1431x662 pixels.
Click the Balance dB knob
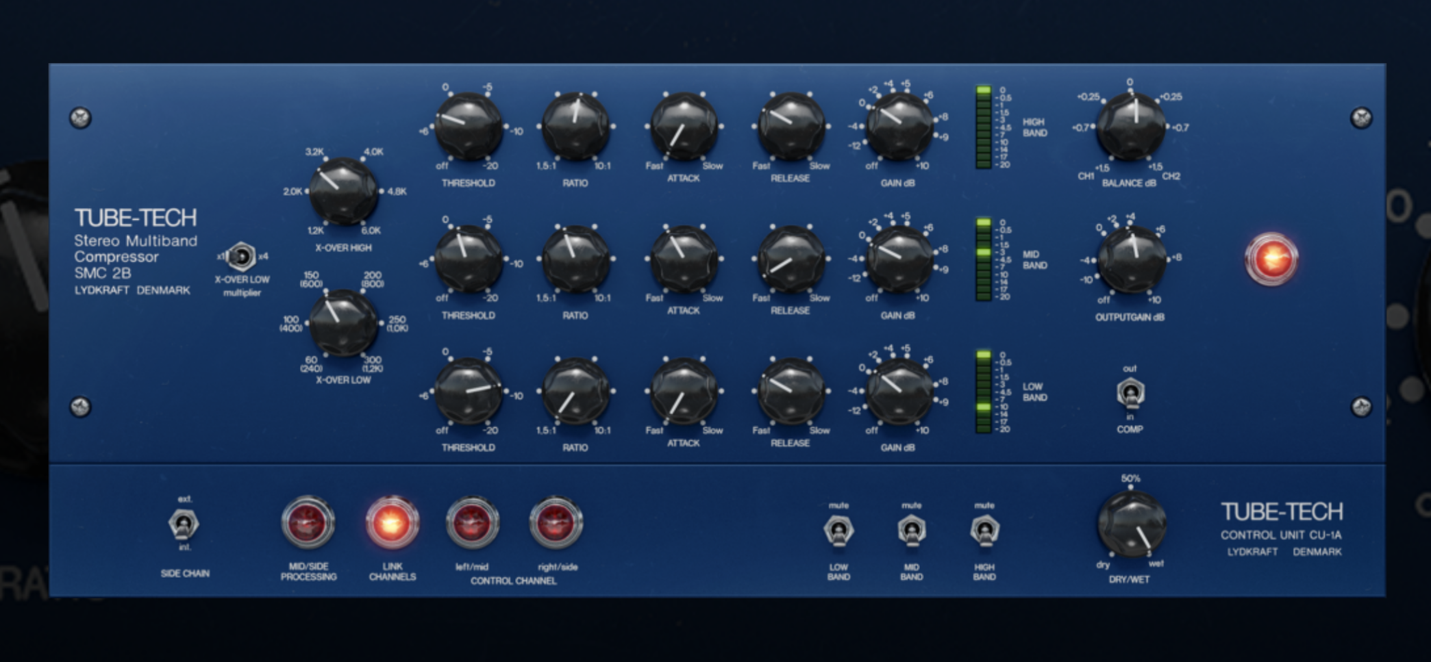[1130, 127]
